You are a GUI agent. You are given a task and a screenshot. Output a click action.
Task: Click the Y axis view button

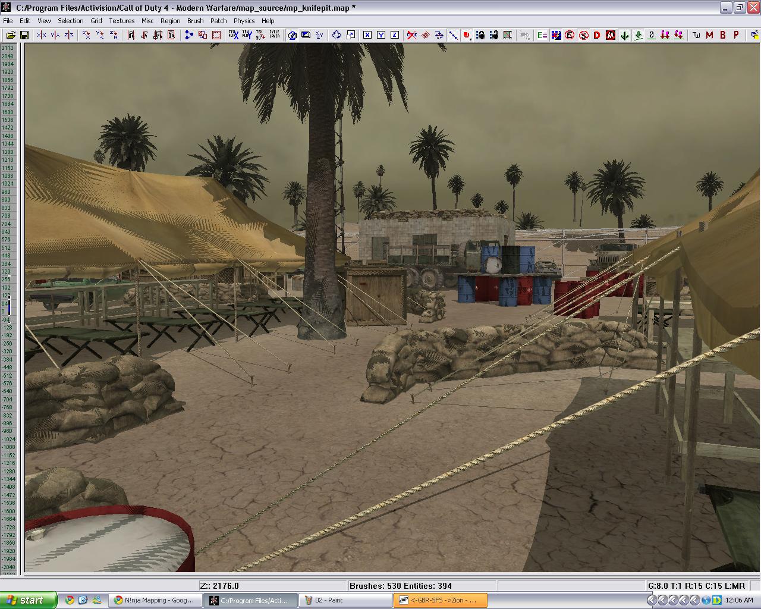pos(381,35)
